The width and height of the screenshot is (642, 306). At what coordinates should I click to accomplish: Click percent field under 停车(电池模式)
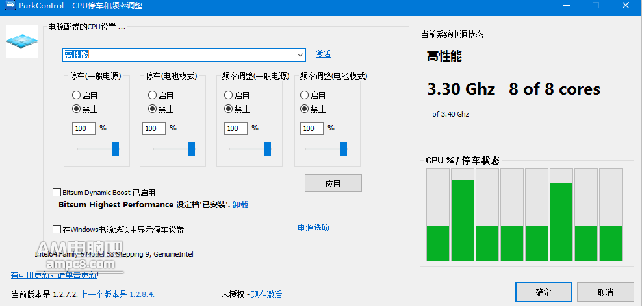click(x=154, y=128)
